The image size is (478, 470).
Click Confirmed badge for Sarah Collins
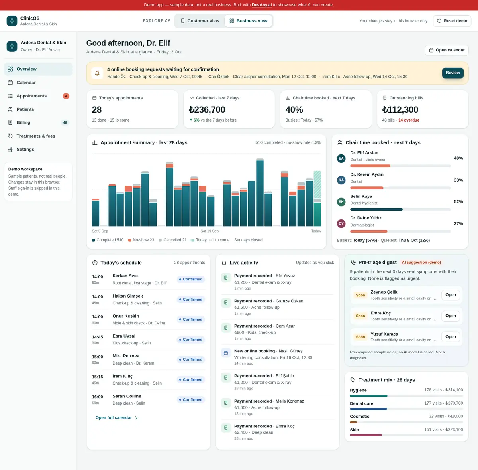[191, 400]
